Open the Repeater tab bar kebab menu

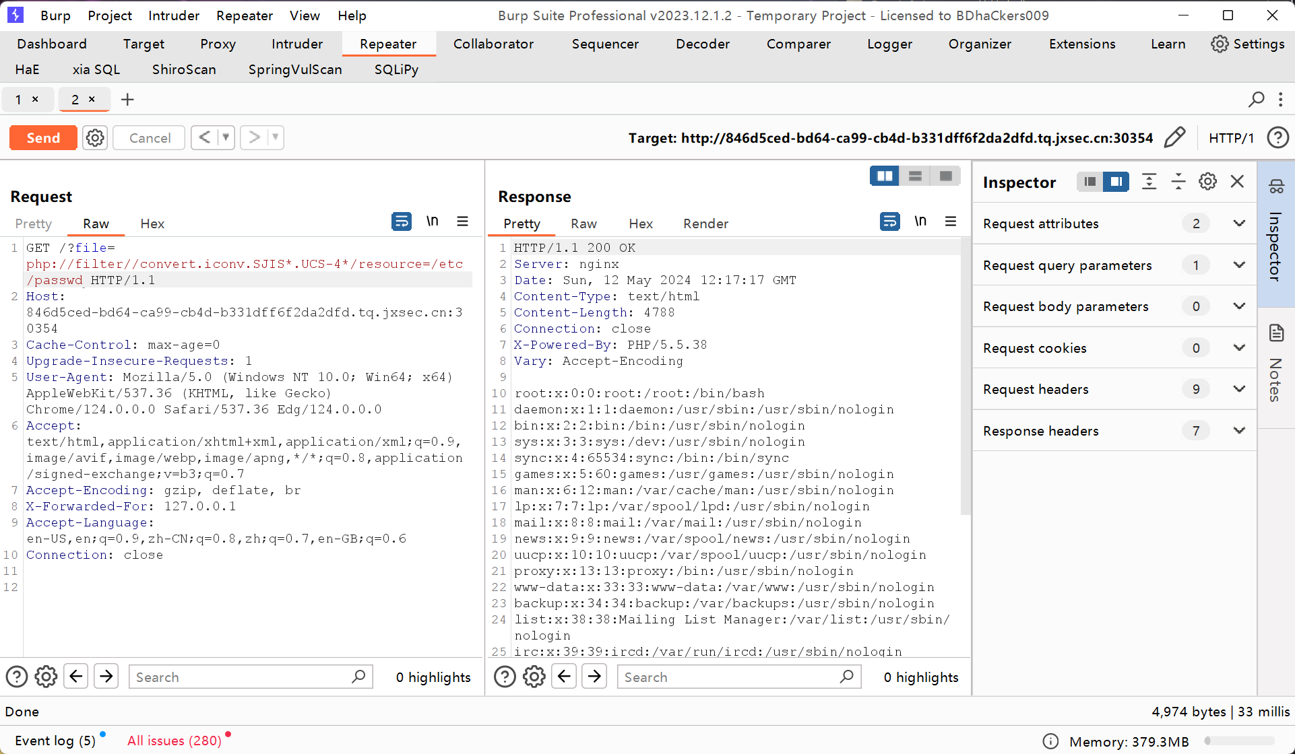coord(1281,100)
